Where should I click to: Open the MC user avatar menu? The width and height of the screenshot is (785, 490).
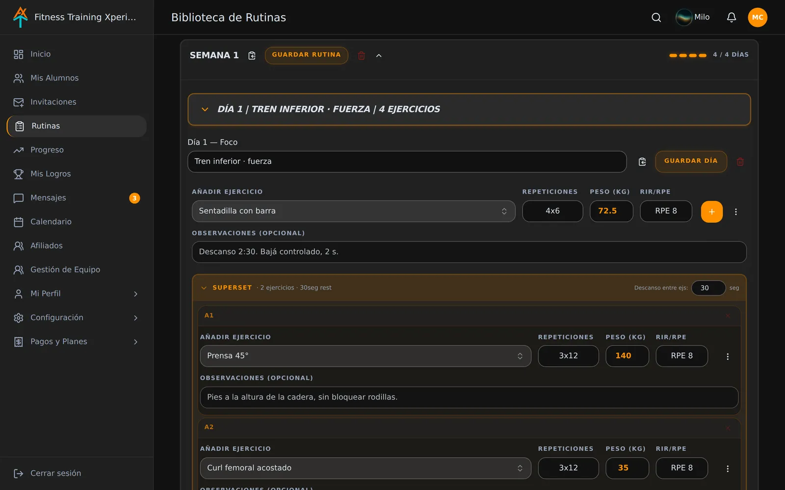[758, 17]
